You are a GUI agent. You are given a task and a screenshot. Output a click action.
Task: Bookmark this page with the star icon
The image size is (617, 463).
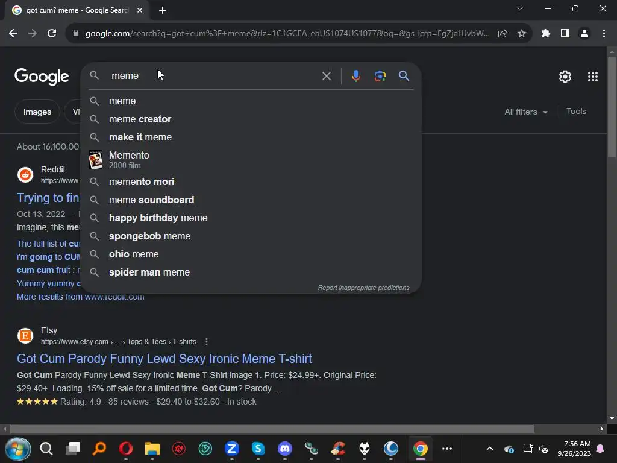click(521, 34)
